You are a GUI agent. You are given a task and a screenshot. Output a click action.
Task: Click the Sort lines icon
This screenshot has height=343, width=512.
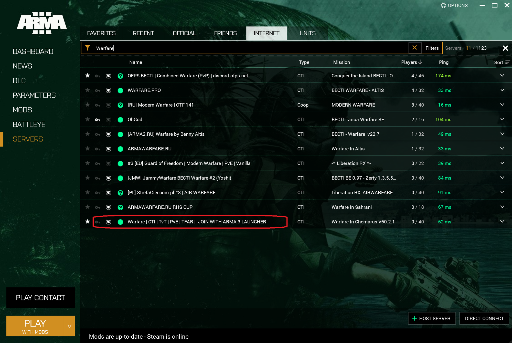click(x=508, y=62)
